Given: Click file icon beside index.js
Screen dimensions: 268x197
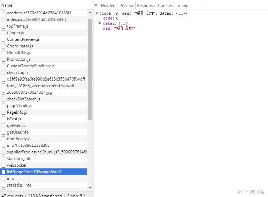Looking at the screenshot, I should point(3,20).
